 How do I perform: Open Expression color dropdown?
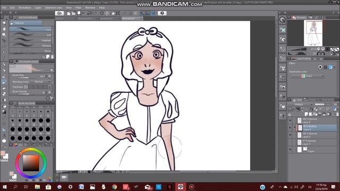(x=307, y=76)
